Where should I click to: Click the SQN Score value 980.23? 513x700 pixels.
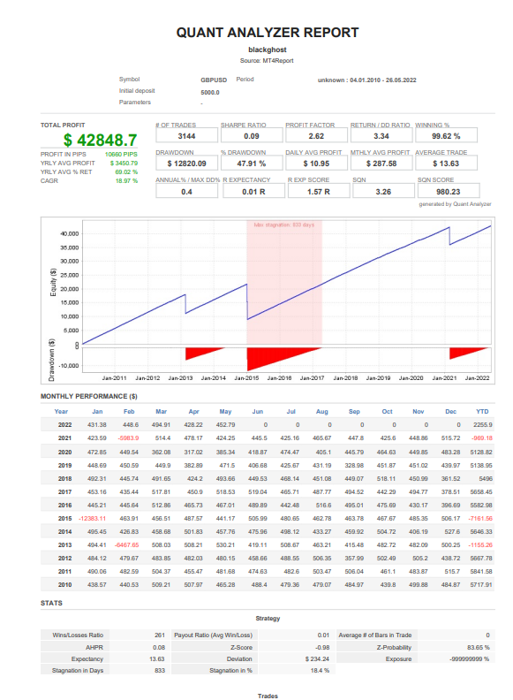click(x=449, y=192)
